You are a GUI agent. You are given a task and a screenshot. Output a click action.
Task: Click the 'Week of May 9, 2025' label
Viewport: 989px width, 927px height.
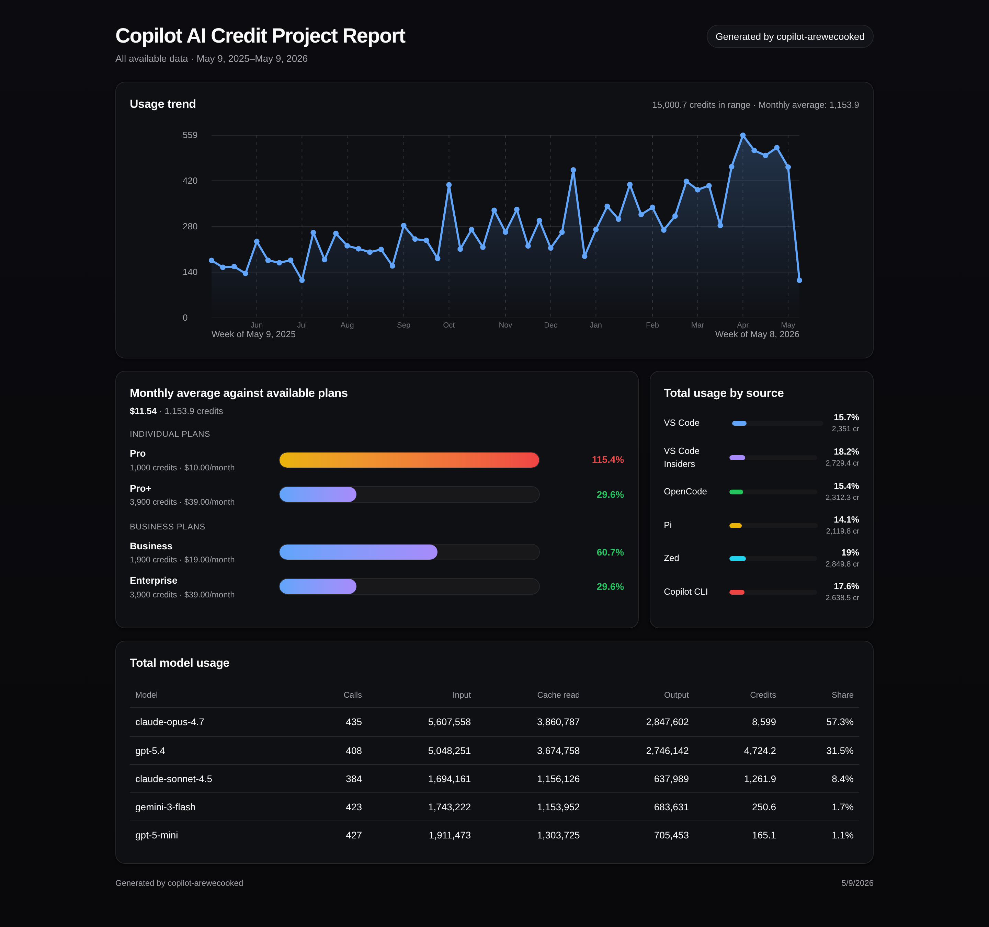click(x=254, y=334)
